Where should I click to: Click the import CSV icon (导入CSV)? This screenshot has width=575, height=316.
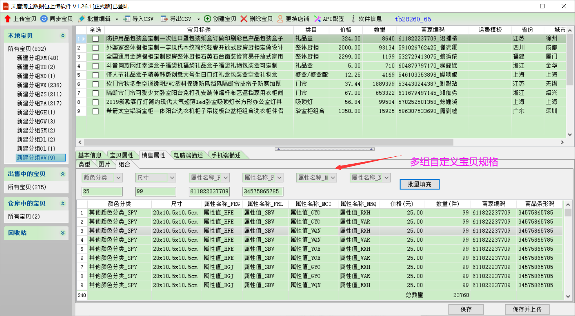[127, 19]
